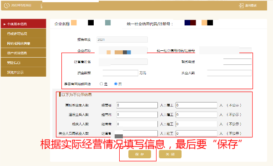The image size is (273, 166).
Task: Click the 报告年度 field showing 2021
Action: click(x=122, y=39)
